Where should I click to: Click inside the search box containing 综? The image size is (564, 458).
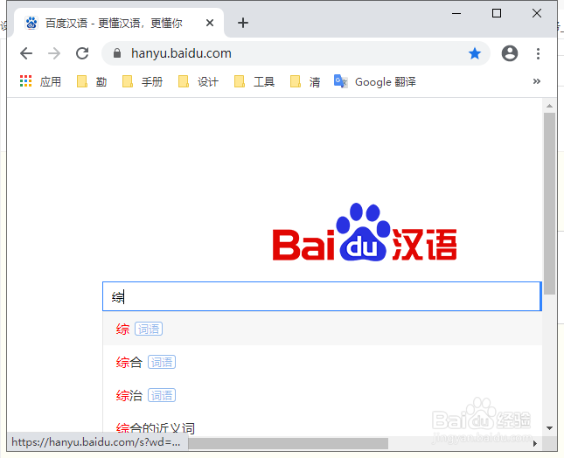click(322, 296)
